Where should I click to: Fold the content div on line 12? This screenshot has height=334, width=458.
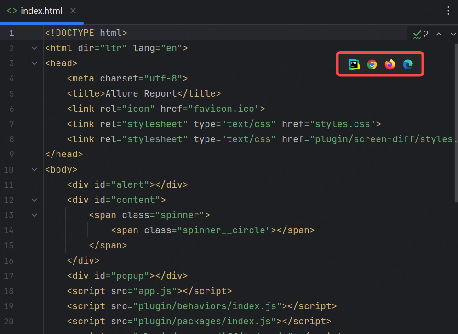tap(34, 200)
